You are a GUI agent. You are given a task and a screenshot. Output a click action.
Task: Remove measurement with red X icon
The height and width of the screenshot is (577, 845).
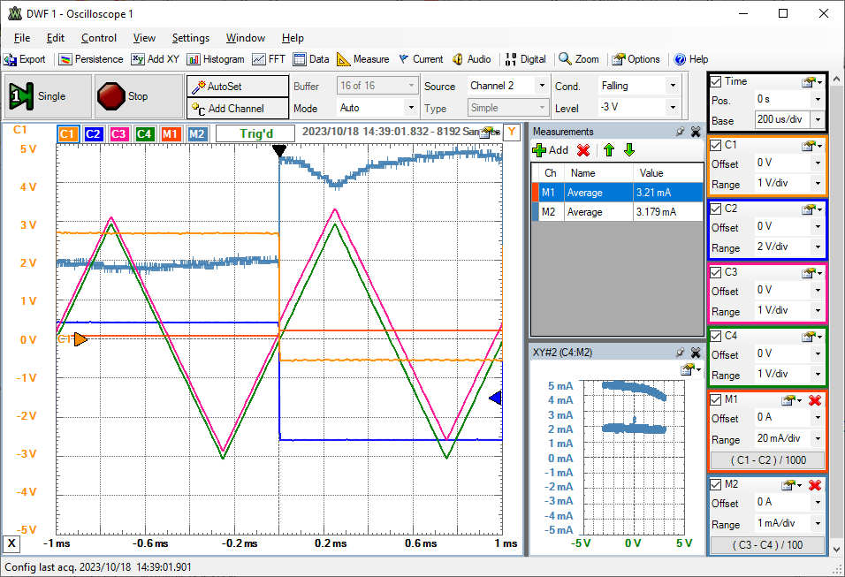(583, 150)
